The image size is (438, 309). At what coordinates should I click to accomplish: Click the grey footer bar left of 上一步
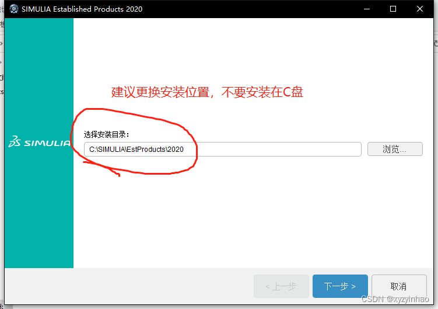point(128,286)
